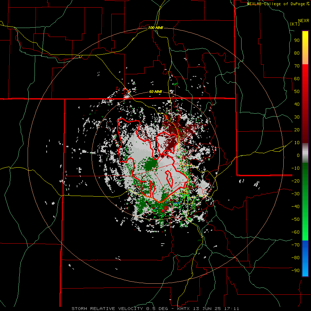The image size is (311, 311).
Task: Click the -80 value on the velocity scale
Action: (295, 258)
